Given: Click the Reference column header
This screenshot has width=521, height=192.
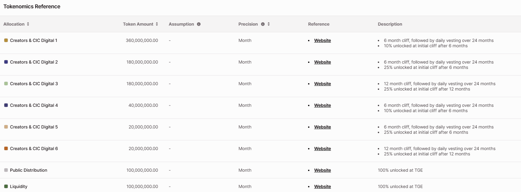Looking at the screenshot, I should (x=318, y=24).
